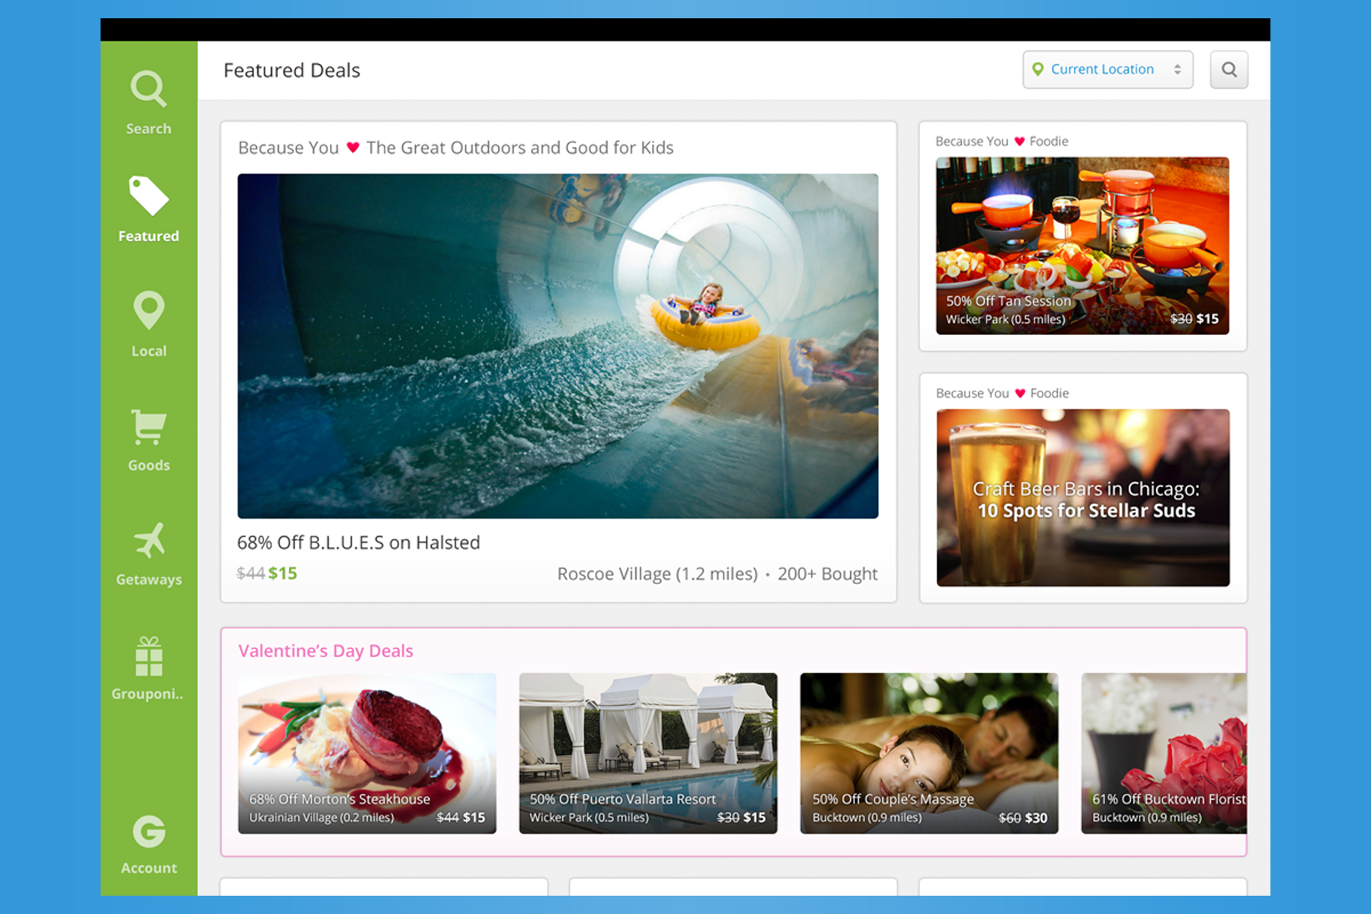Click the Search magnifier icon in sidebar
The width and height of the screenshot is (1371, 914).
pyautogui.click(x=149, y=89)
